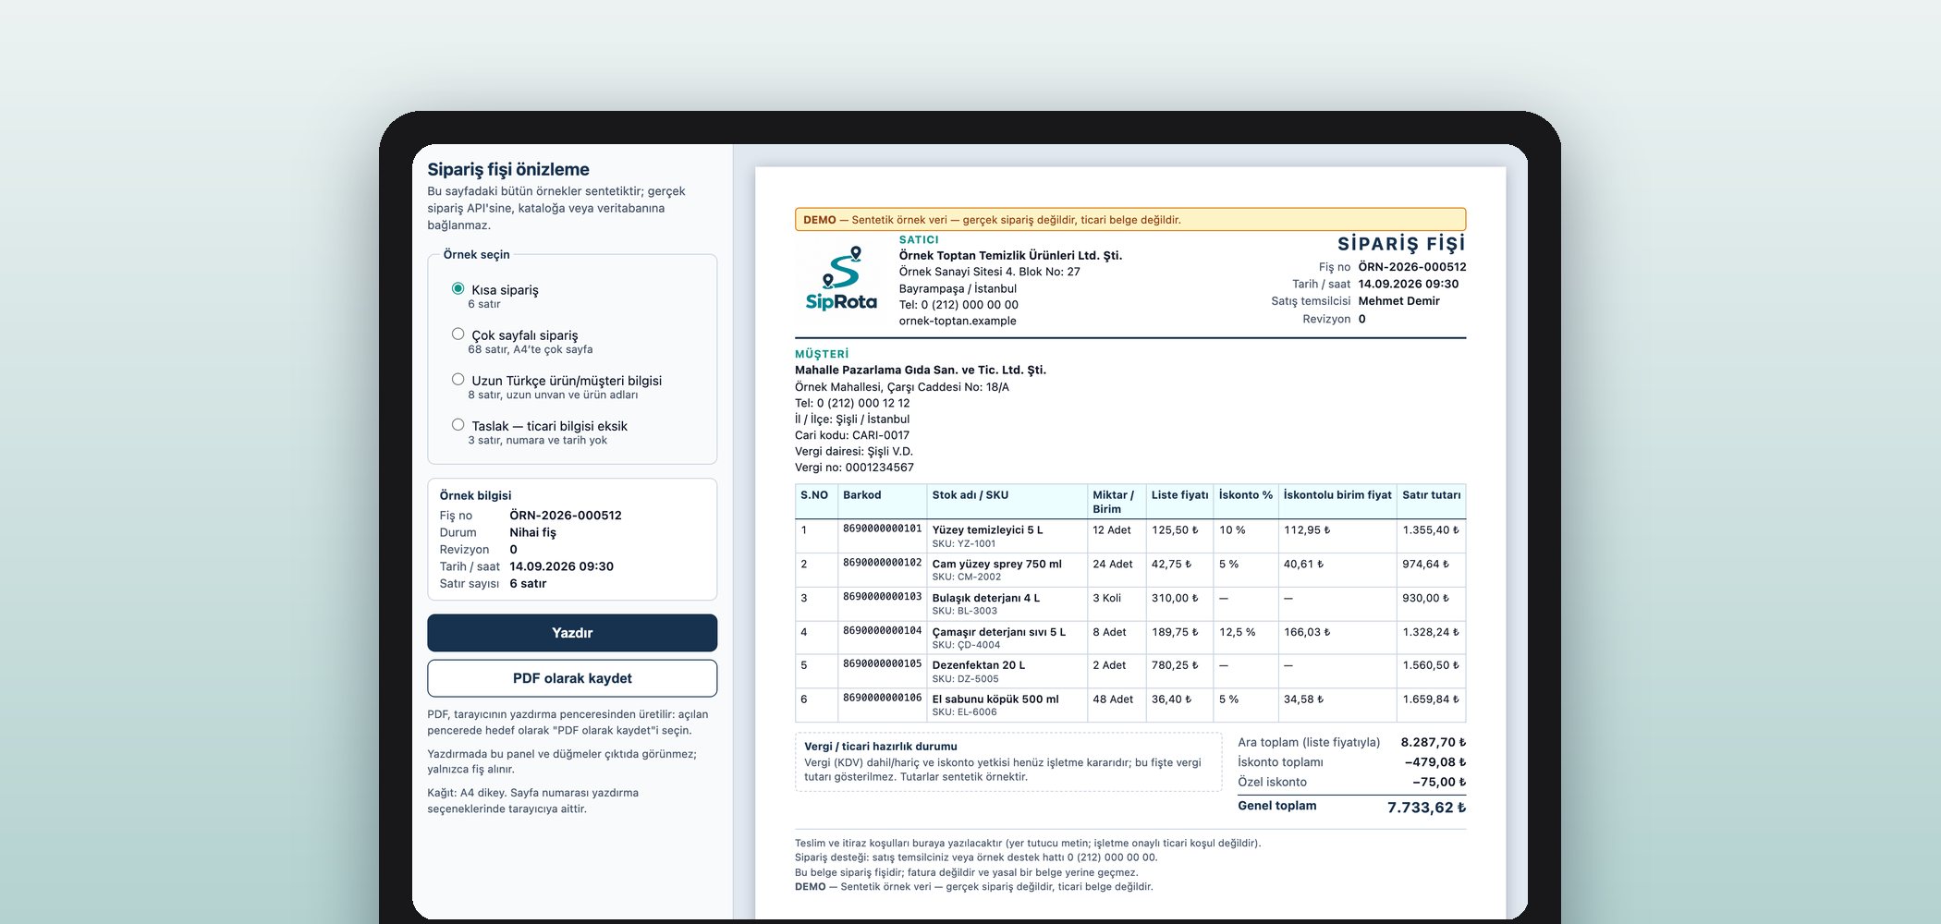Click Nihai fiş status in Örnek bilgisi
This screenshot has height=924, width=1941.
(x=532, y=532)
